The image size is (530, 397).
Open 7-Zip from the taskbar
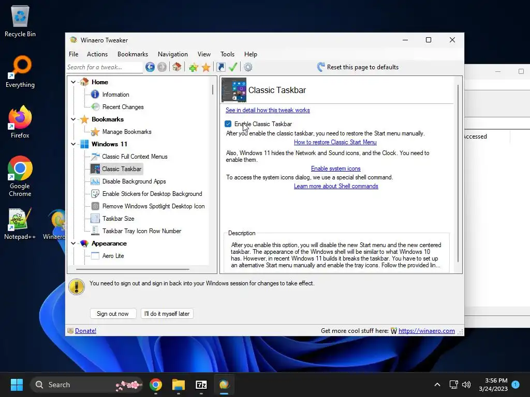pyautogui.click(x=201, y=385)
